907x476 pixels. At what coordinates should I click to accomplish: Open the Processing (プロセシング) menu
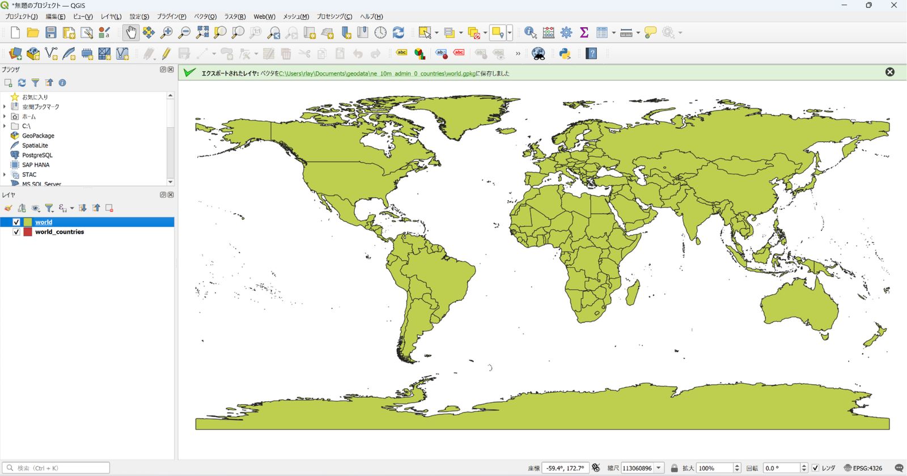point(334,16)
